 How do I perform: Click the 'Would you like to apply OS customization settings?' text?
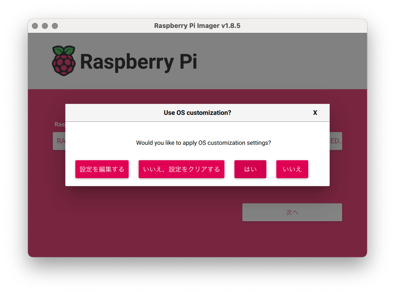[x=203, y=143]
